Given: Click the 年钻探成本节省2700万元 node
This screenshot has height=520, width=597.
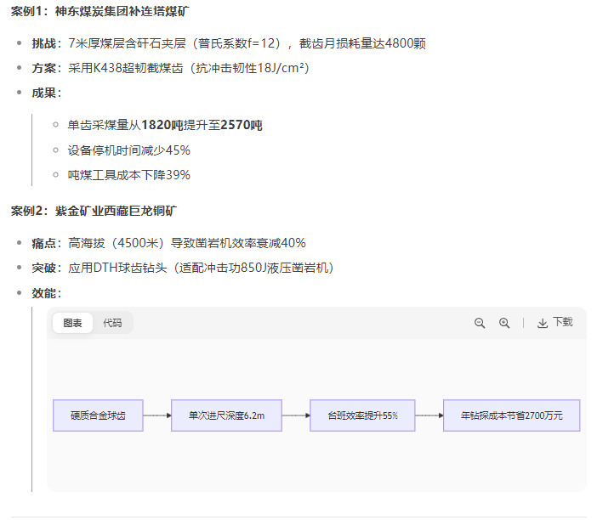Looking at the screenshot, I should coord(511,415).
